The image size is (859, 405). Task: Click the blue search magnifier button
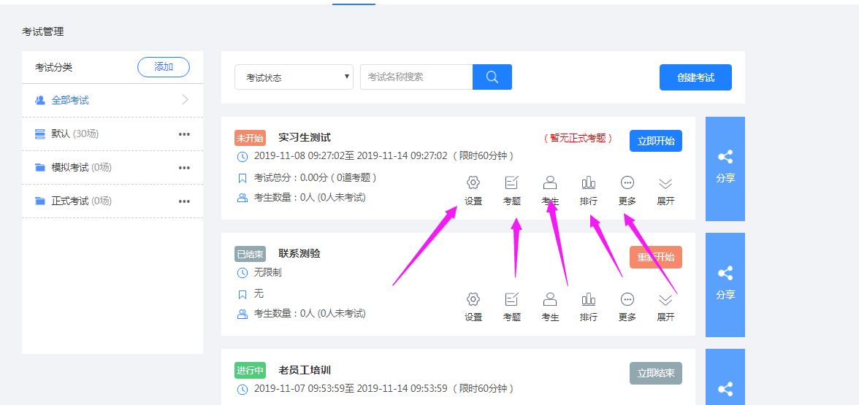pyautogui.click(x=492, y=77)
